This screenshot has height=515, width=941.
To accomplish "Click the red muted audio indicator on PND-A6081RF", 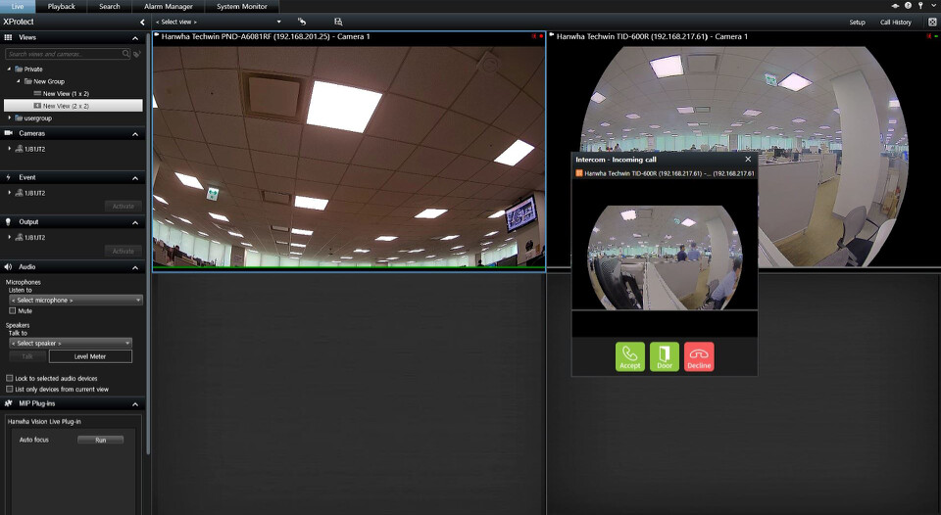I will (x=533, y=36).
